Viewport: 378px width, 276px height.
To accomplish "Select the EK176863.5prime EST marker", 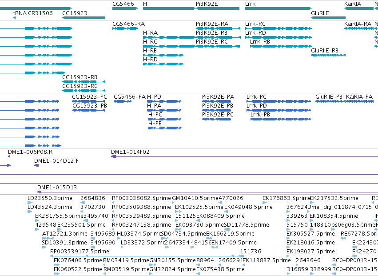I will (264, 203).
